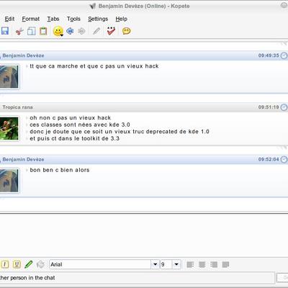Pick text color with green pen icon
The height and width of the screenshot is (288, 288).
point(29,264)
